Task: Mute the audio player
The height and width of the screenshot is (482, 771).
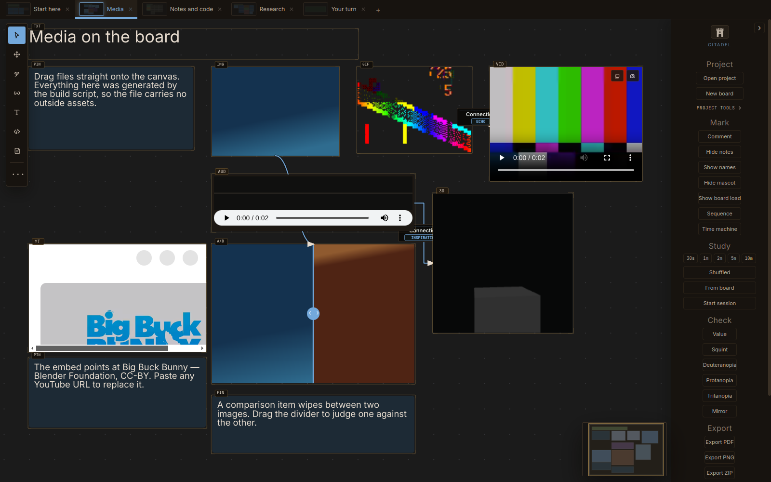Action: click(x=385, y=218)
